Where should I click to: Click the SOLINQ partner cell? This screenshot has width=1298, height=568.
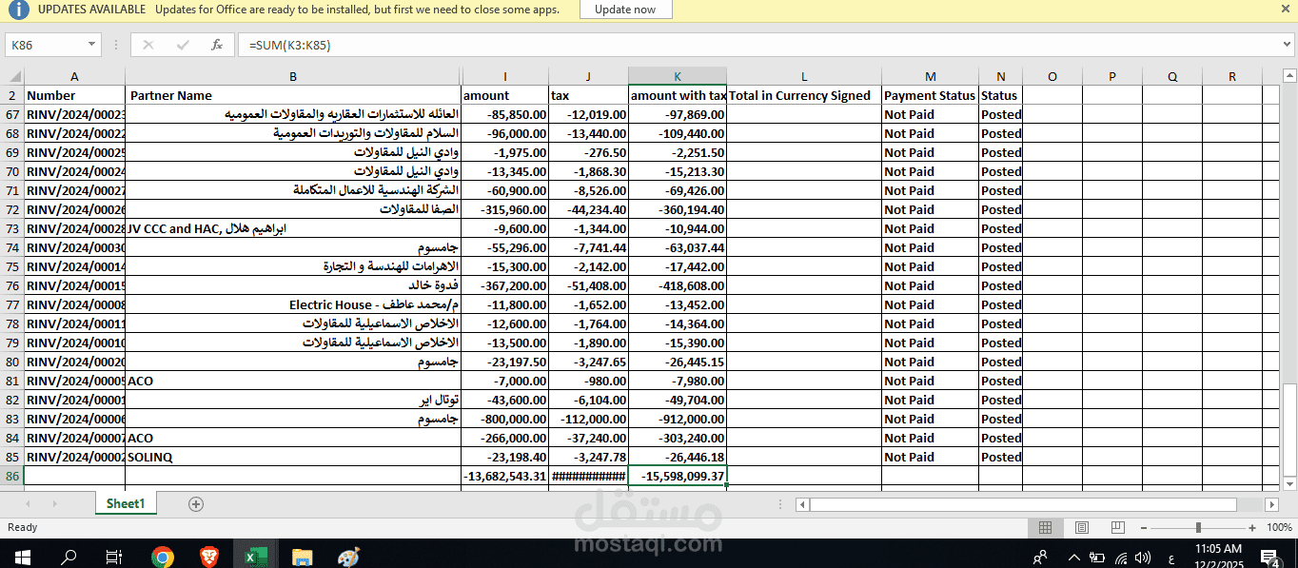[x=293, y=457]
